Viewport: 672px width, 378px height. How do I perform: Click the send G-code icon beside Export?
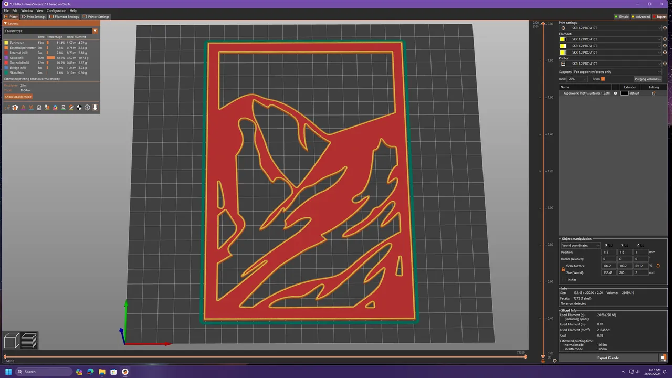[x=663, y=358]
